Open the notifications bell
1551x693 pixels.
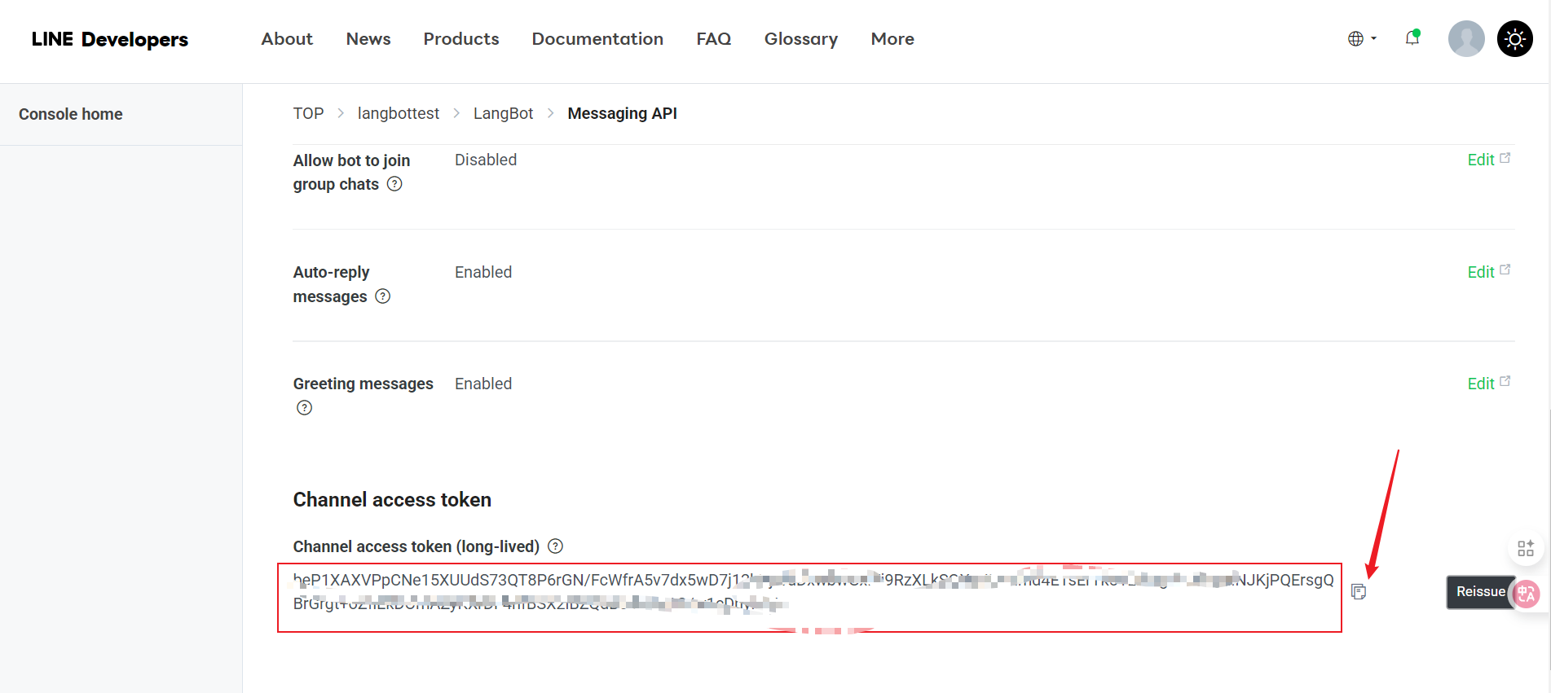pos(1412,38)
